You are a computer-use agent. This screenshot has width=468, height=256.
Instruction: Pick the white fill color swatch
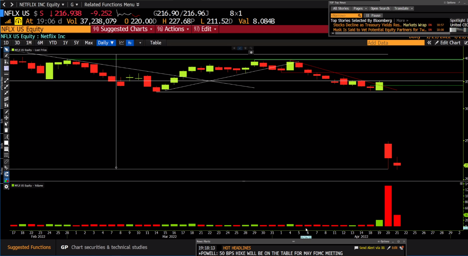click(6, 143)
